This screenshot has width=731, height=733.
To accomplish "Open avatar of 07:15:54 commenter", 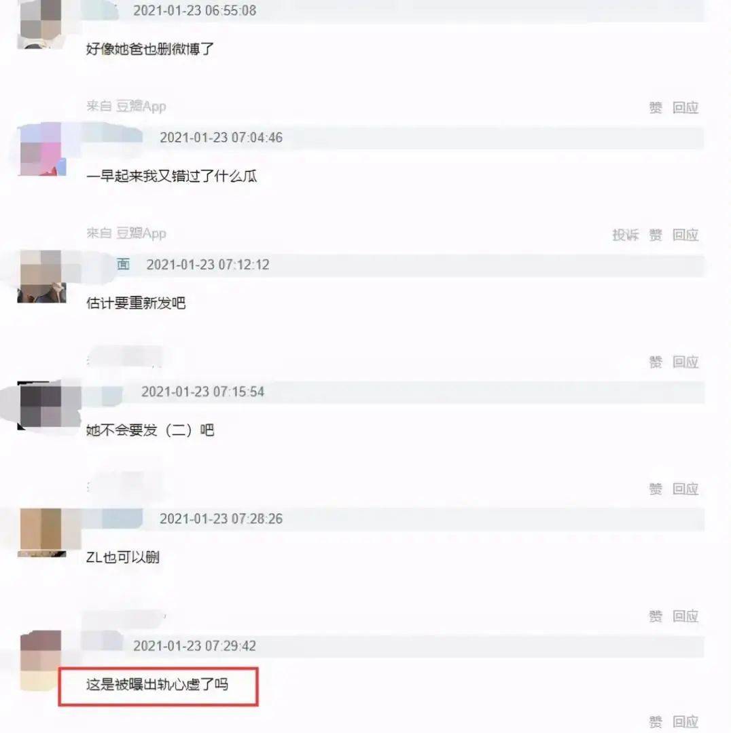I will pyautogui.click(x=41, y=405).
